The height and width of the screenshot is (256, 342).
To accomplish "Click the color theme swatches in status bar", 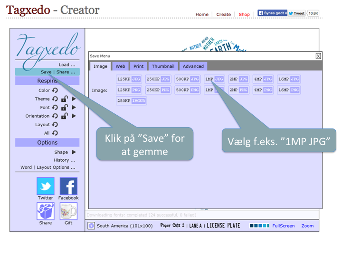I will point(259,226).
